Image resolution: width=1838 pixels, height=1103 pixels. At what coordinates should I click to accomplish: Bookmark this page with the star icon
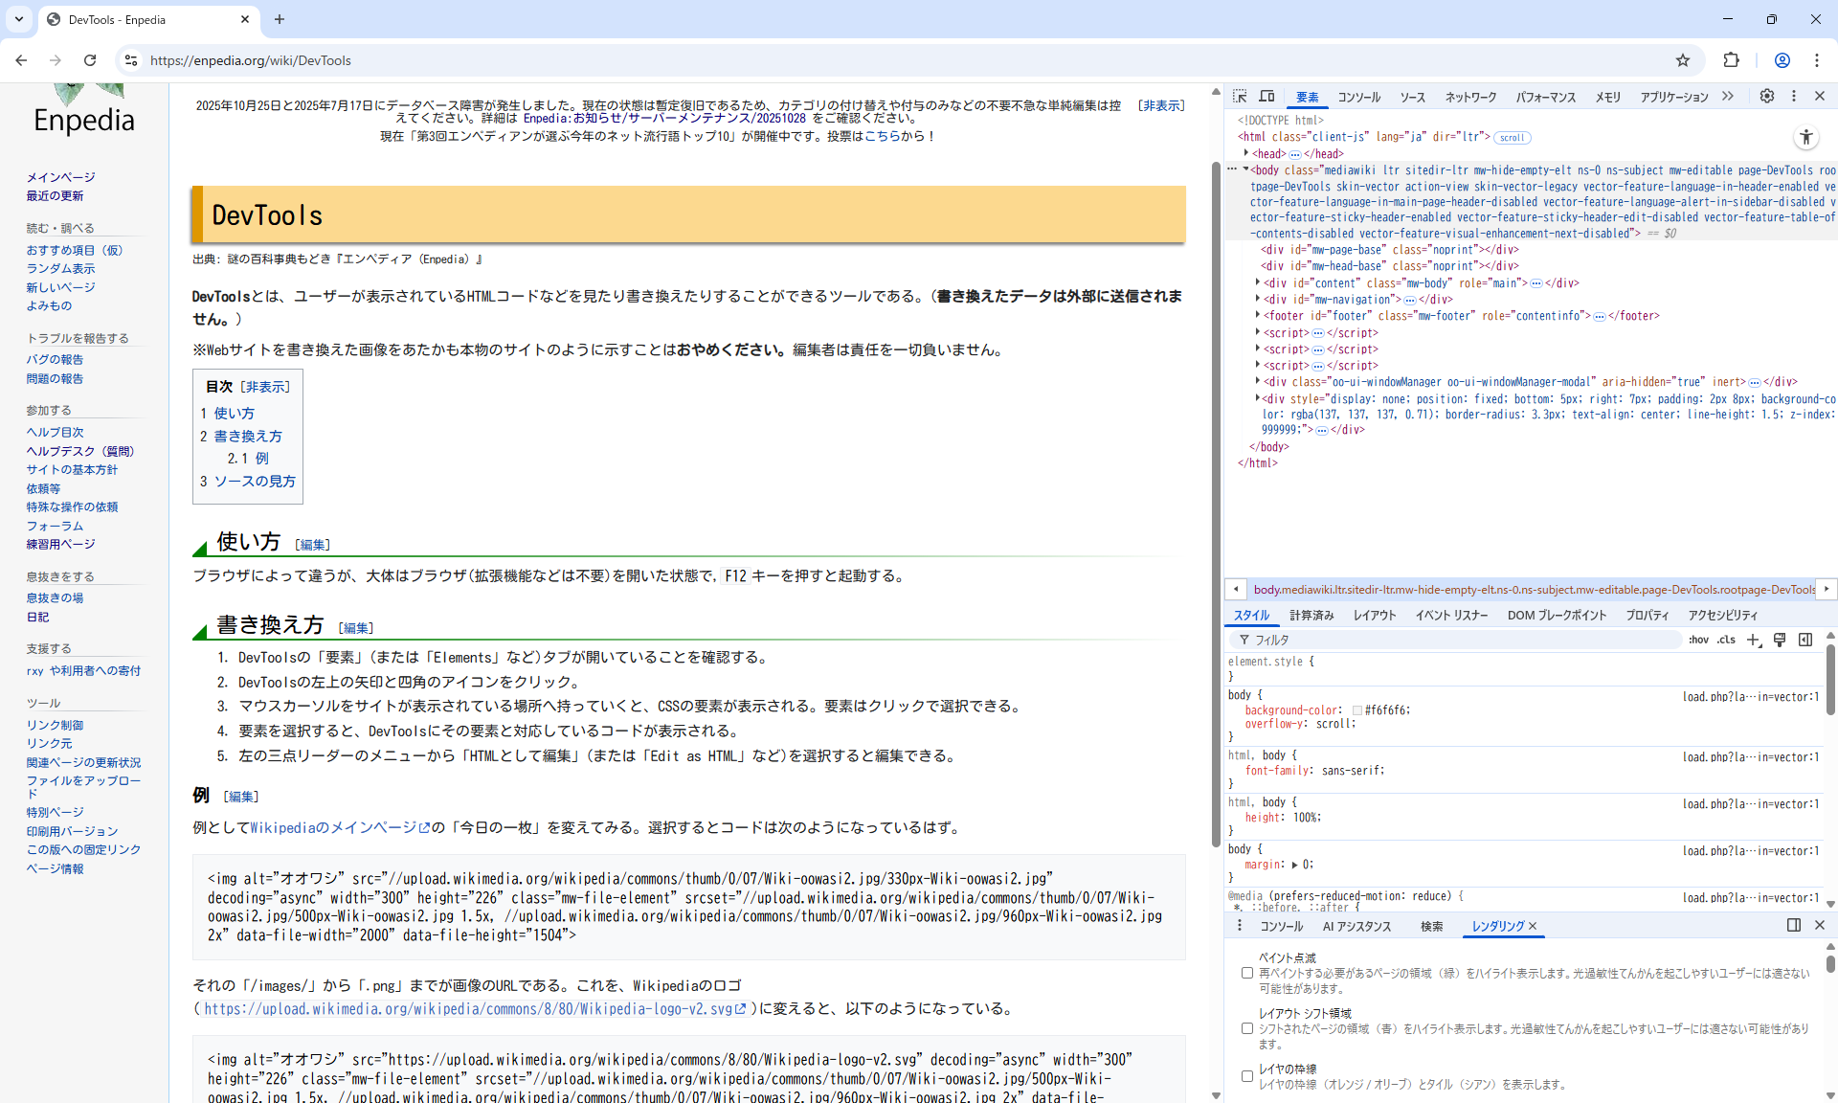point(1683,60)
